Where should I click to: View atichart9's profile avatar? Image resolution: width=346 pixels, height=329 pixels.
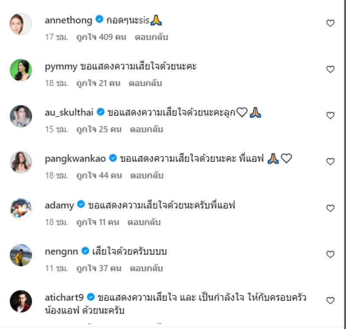click(21, 301)
